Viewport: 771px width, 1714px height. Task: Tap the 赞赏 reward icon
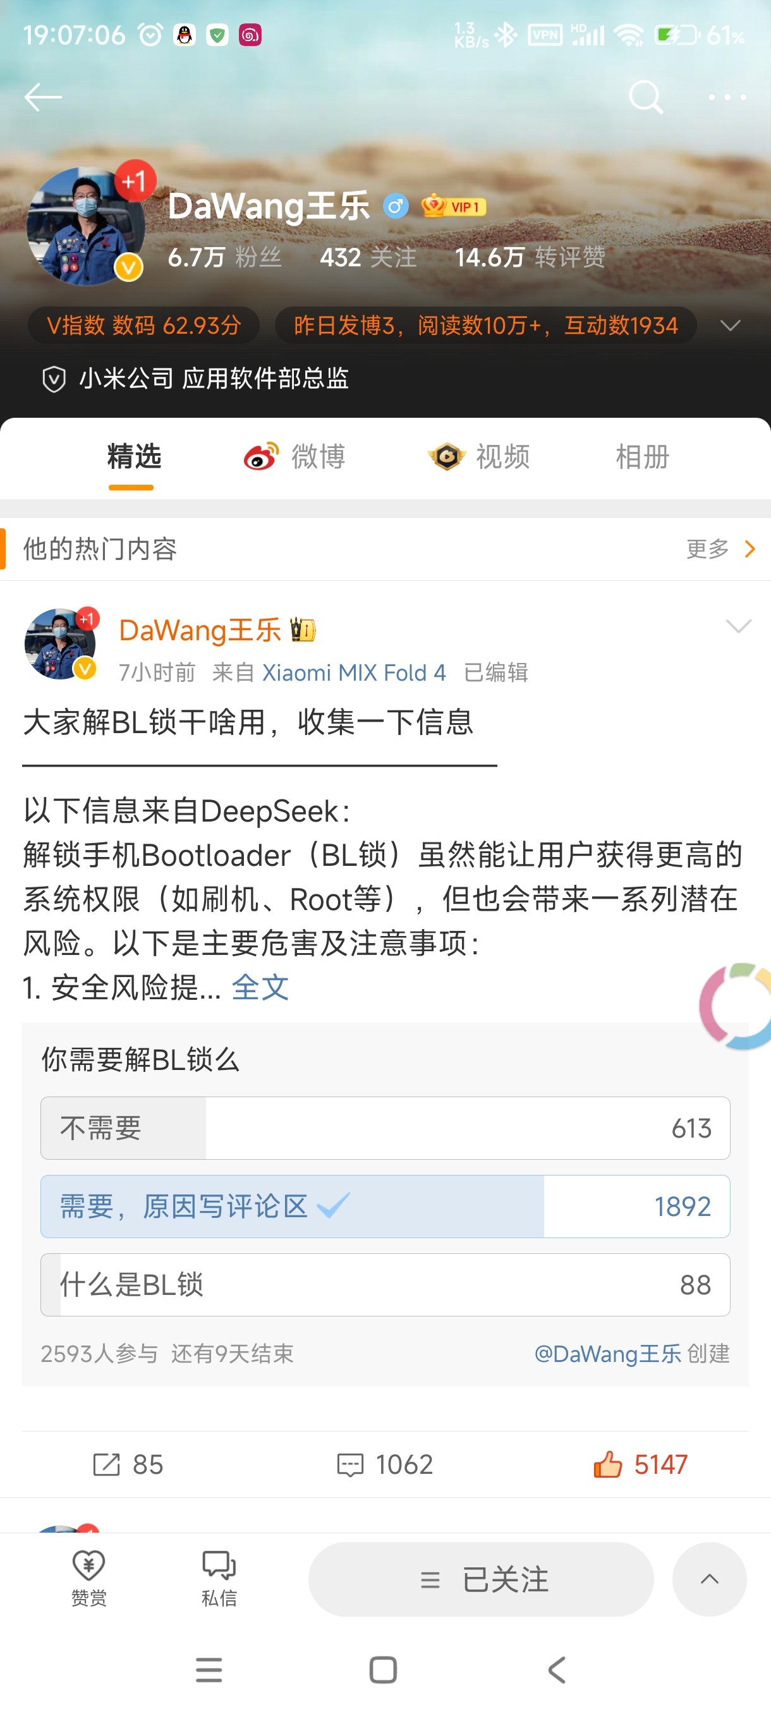tap(88, 1577)
